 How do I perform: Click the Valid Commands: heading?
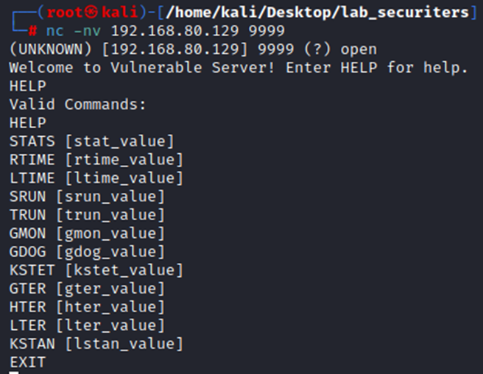(x=78, y=105)
